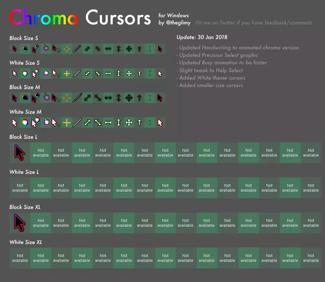Click the Text Select I-beam in White Size S

149,73
